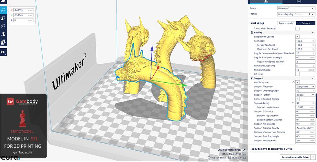Edit the X position field
This screenshot has width=317, height=162.
(x=23, y=10)
